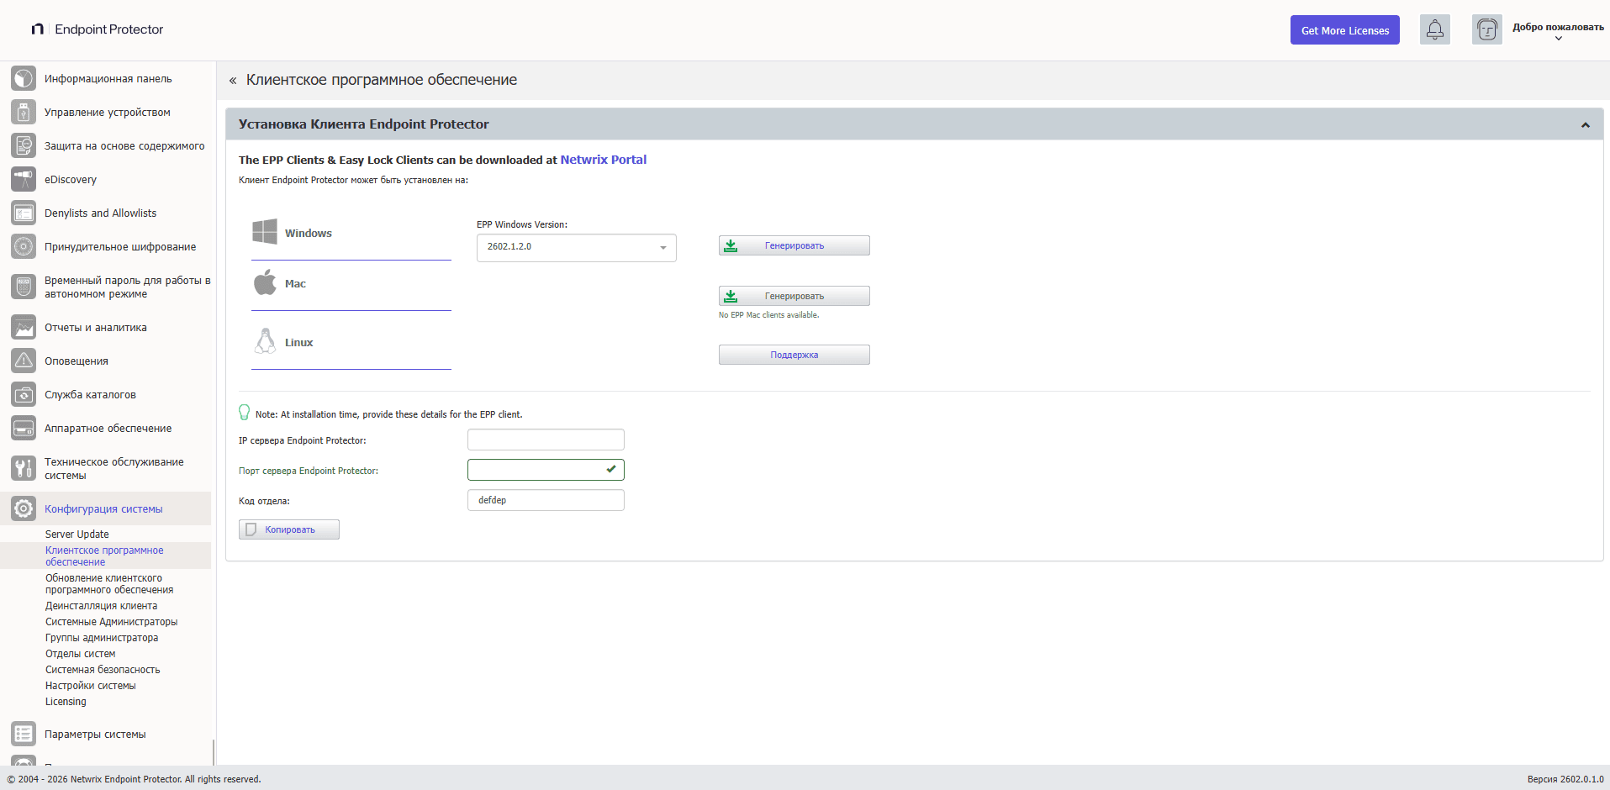Collapse sidebar with double-chevron icon
The width and height of the screenshot is (1610, 790).
tap(233, 81)
